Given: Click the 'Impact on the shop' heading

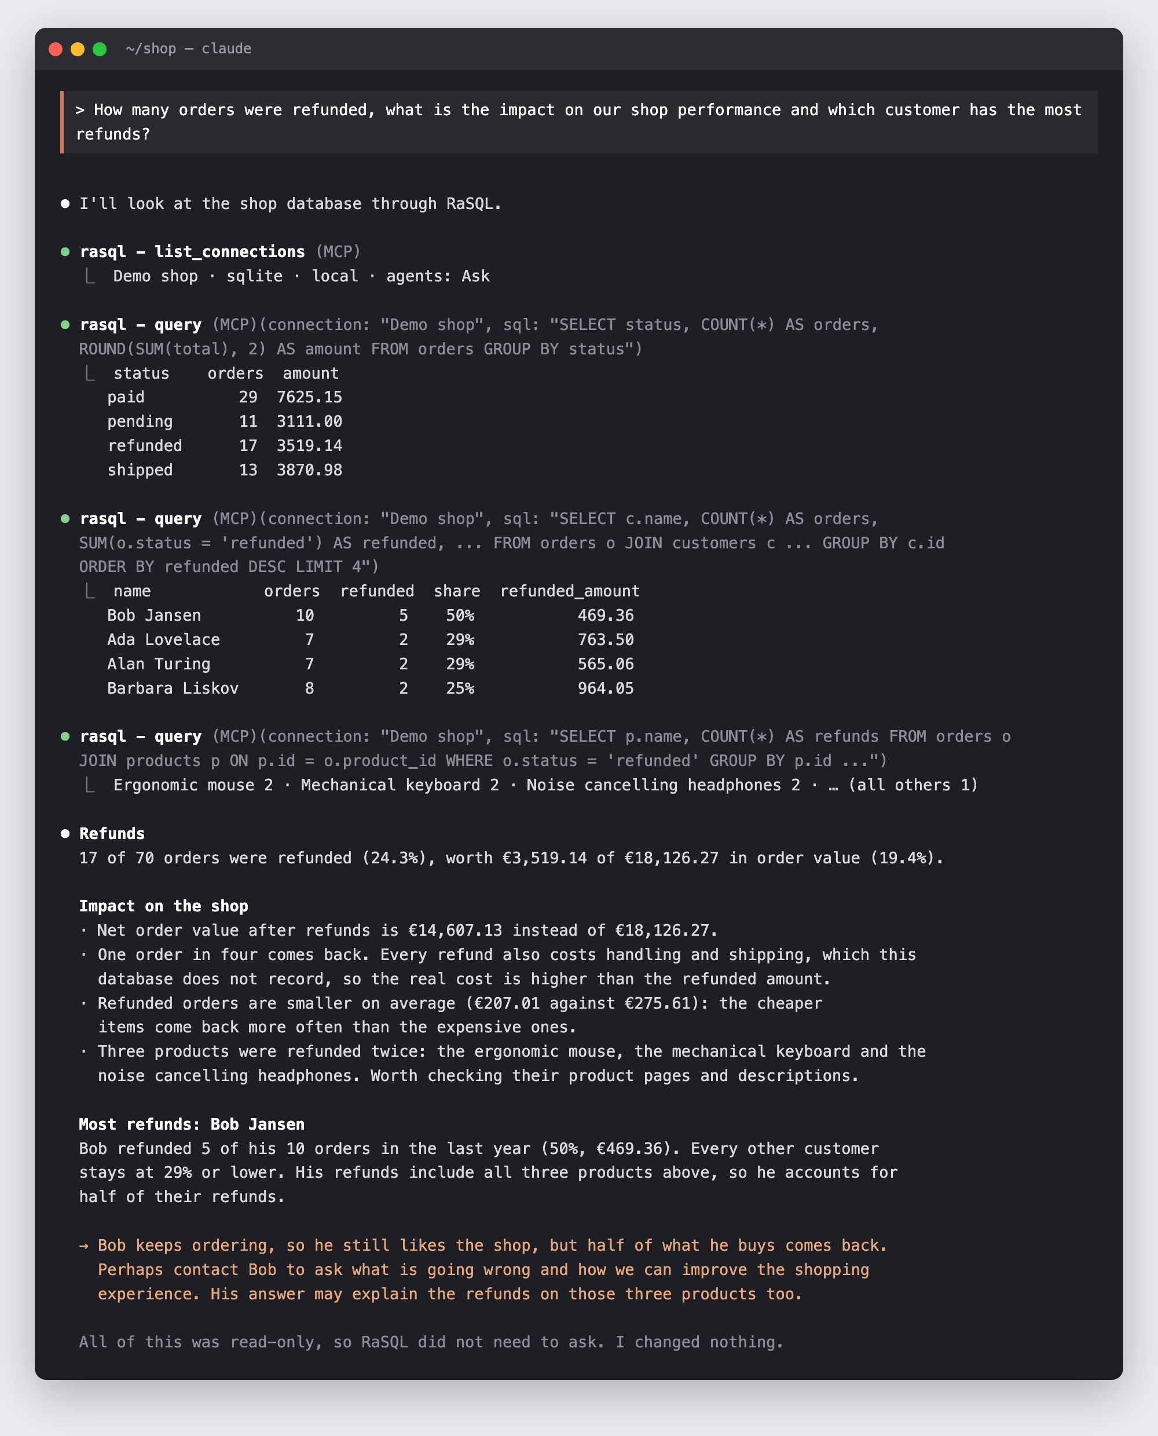Looking at the screenshot, I should (x=163, y=906).
